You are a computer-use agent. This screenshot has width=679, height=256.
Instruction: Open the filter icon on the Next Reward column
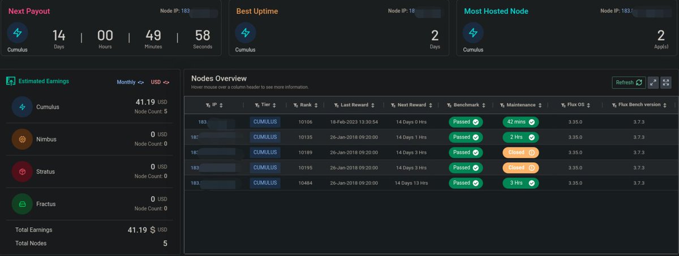tap(393, 105)
